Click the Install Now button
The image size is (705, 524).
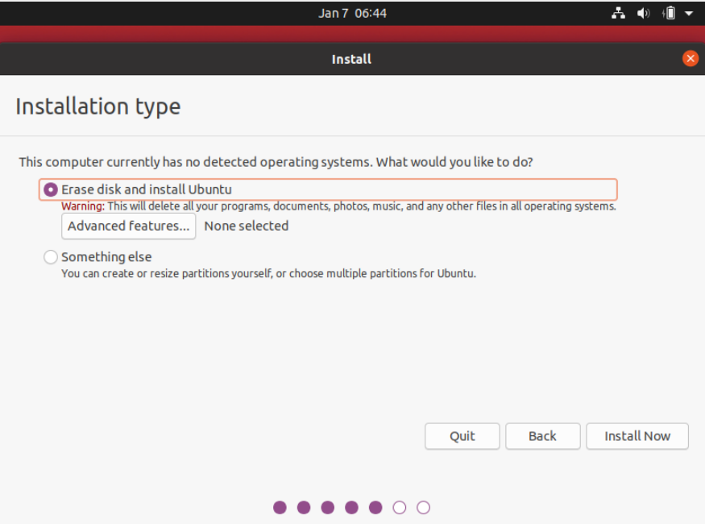tap(637, 436)
